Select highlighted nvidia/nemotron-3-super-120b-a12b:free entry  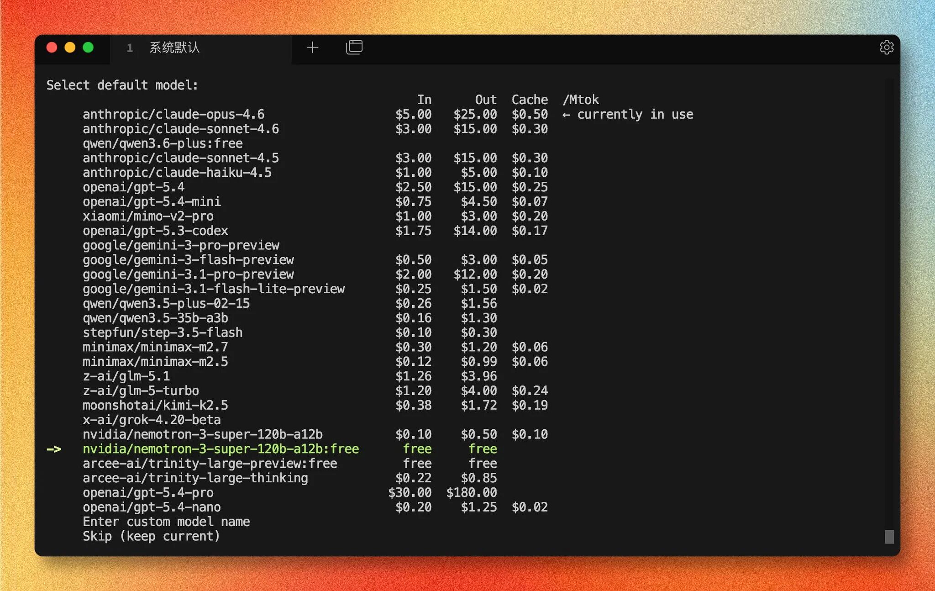click(x=221, y=449)
